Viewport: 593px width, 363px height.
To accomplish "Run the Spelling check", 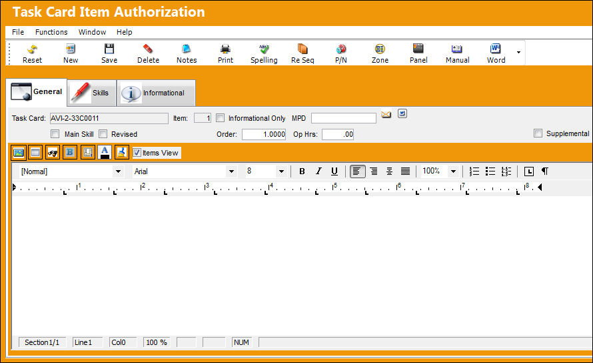I will 264,53.
